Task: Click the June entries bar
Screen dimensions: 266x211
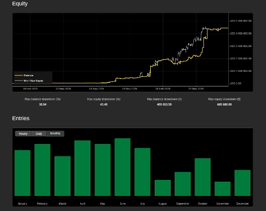Action: point(122,167)
